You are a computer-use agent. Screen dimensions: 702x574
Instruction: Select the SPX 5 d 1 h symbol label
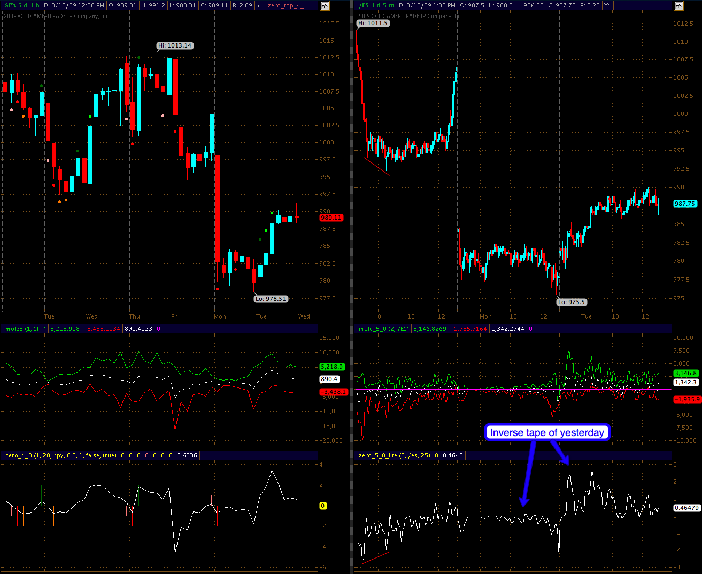point(22,5)
